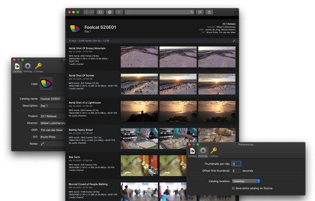Click the Logo image well
The image size is (315, 201).
[46, 83]
